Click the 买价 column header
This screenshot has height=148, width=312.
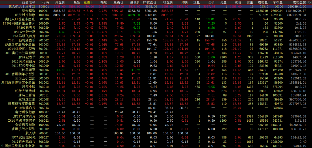coord(211,3)
